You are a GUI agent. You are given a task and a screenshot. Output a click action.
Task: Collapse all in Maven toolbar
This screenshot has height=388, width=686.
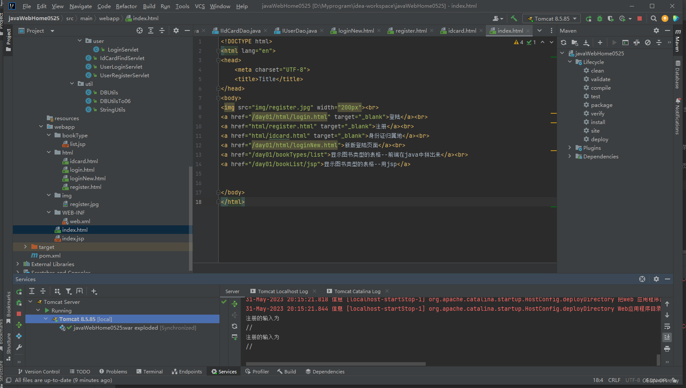(659, 42)
